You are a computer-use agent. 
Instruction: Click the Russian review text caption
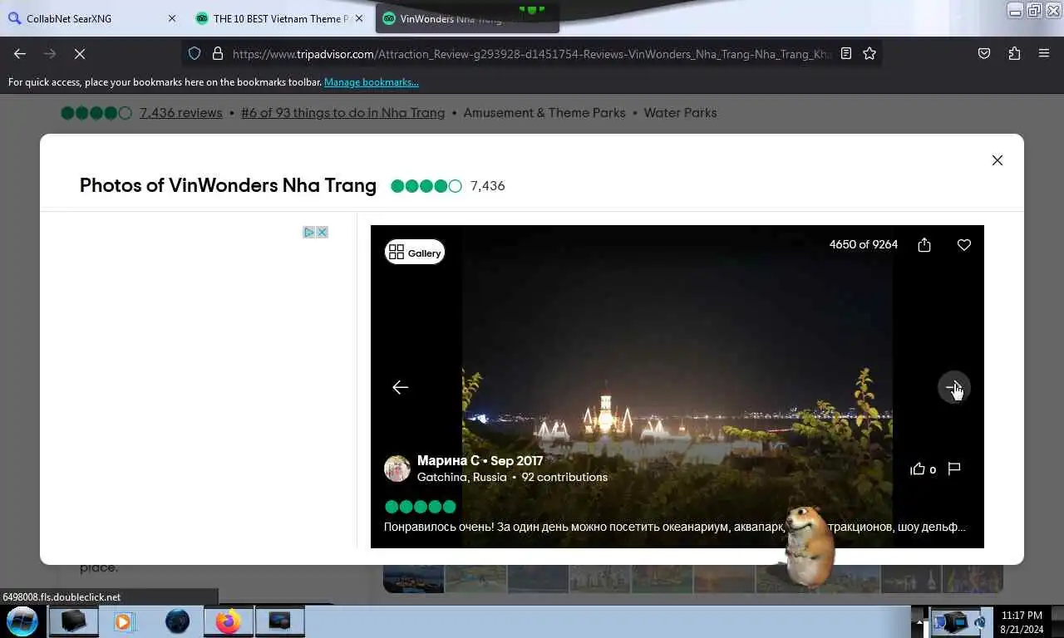point(674,527)
